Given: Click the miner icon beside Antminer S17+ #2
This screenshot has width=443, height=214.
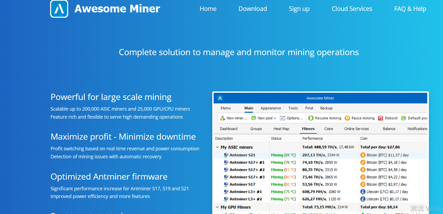Looking at the screenshot, I should tap(226, 169).
